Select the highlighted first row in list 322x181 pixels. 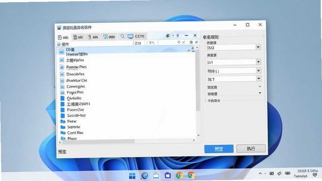pos(126,50)
